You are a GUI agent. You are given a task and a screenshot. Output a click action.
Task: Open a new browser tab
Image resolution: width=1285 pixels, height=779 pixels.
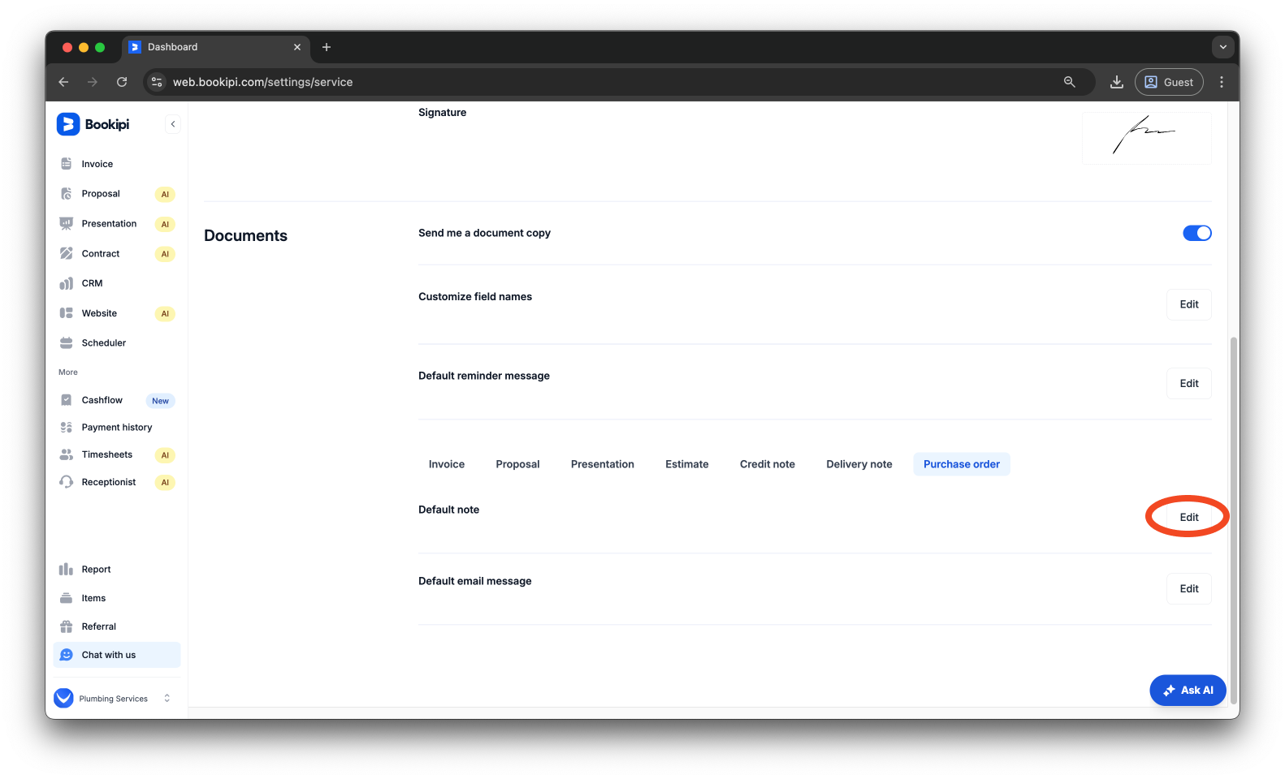(327, 47)
